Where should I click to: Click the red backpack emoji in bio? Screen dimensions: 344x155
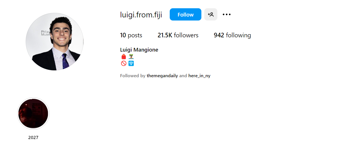pos(124,57)
